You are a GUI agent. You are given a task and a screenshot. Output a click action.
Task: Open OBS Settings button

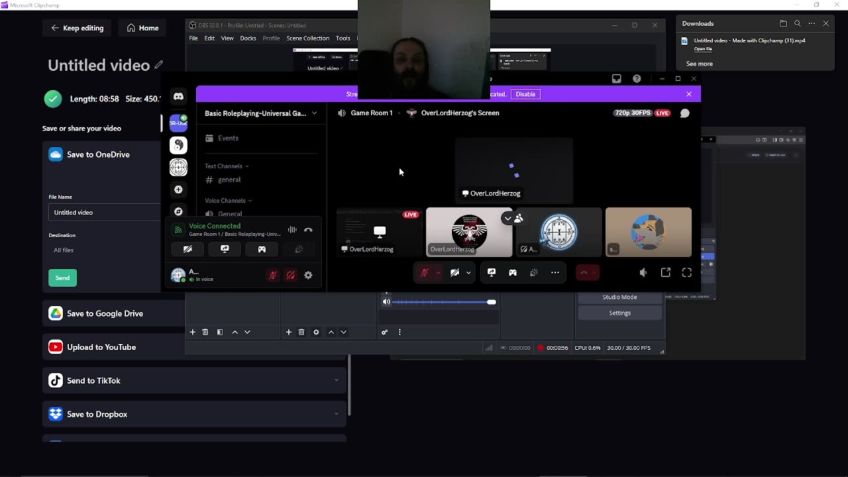(x=619, y=313)
